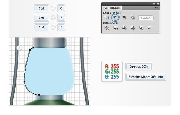Click the Outline pathfinder icon
This screenshot has width=180, height=115.
point(141,28)
